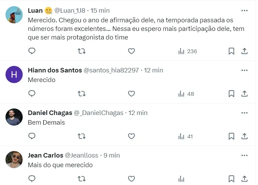Retweet Daniel Chagas's 'Bem Demais' post
The width and height of the screenshot is (258, 185).
(x=81, y=136)
